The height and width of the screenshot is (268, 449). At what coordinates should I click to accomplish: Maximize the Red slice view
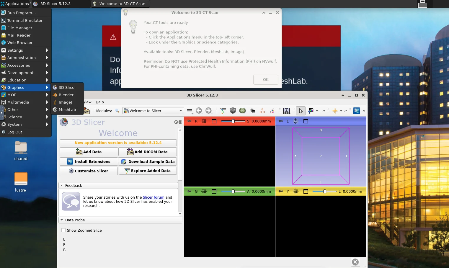(x=214, y=121)
